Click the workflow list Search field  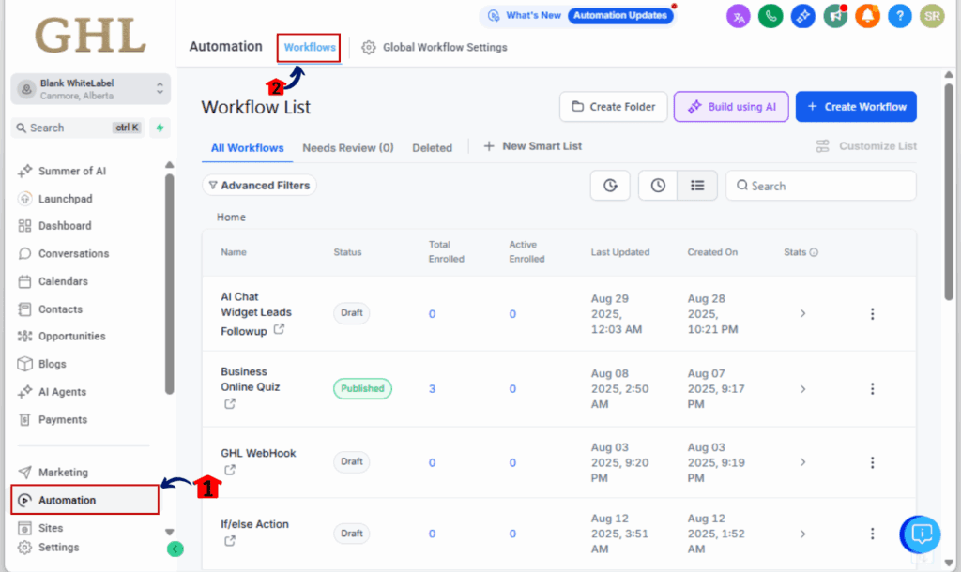820,186
